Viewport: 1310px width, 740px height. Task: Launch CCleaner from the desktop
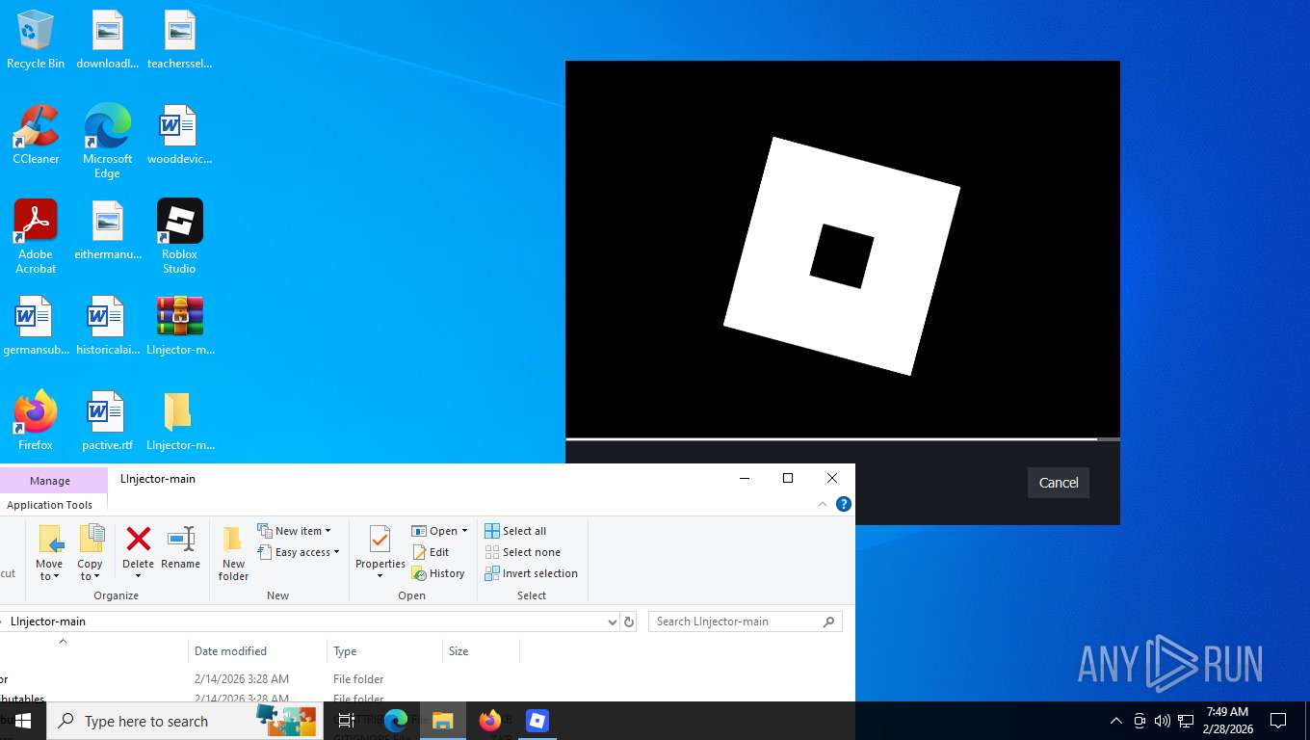pos(36,135)
